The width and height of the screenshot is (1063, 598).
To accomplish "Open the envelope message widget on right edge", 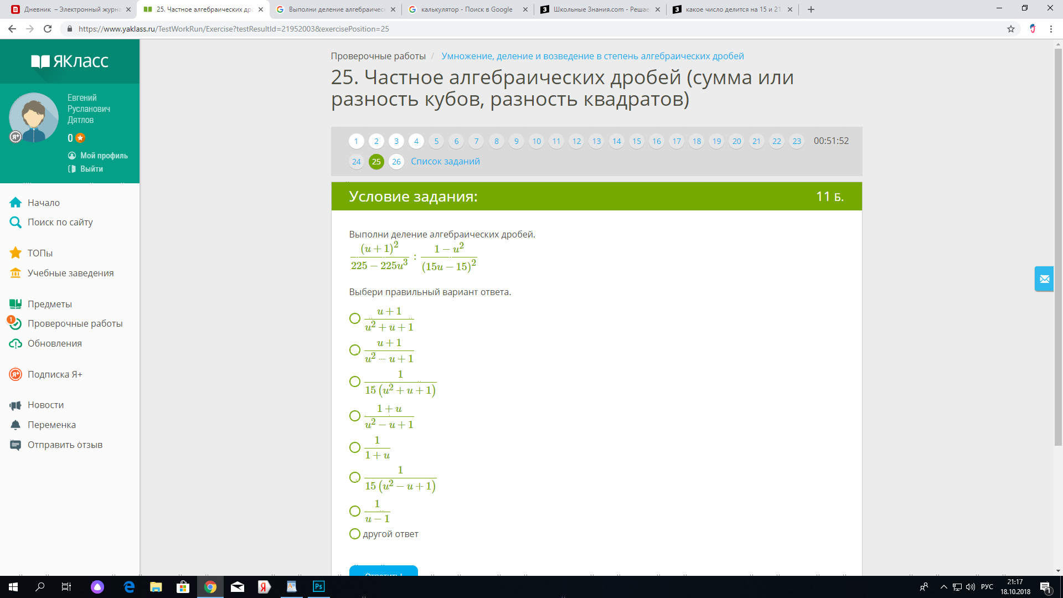I will click(x=1044, y=279).
